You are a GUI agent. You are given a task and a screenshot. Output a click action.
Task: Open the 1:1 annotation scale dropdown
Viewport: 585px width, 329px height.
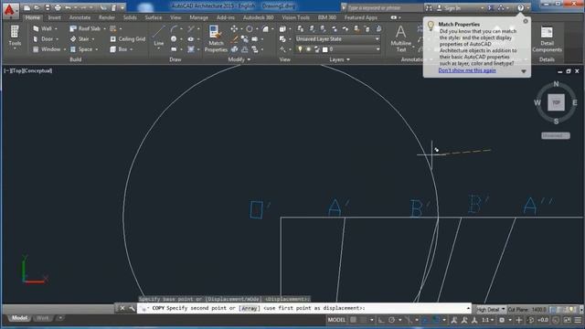tap(487, 320)
